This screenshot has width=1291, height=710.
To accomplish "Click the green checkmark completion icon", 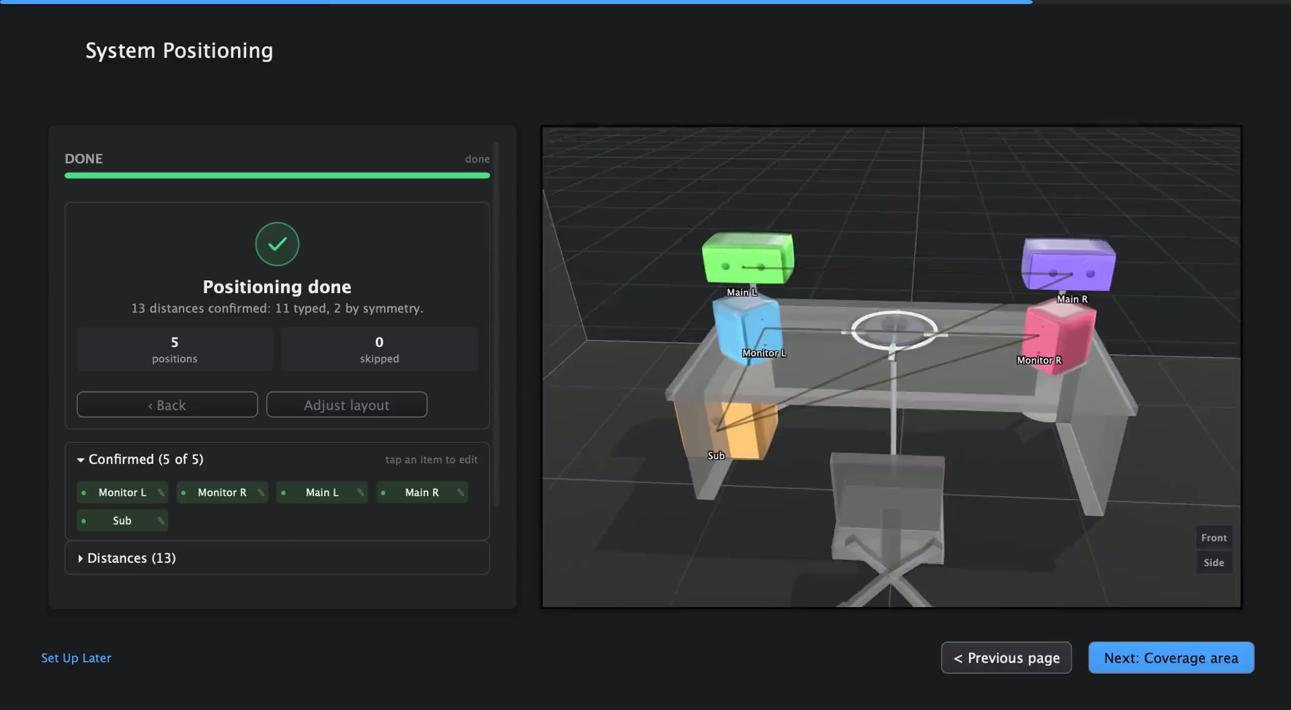I will [x=277, y=244].
